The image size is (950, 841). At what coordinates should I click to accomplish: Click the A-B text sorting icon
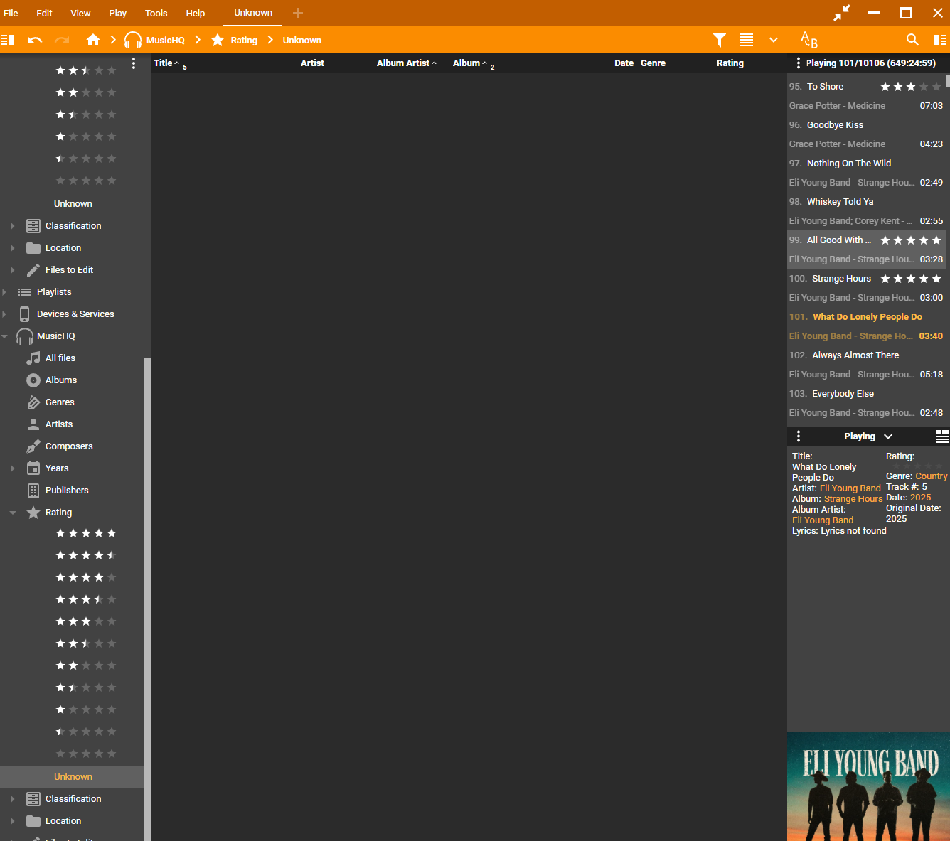click(x=808, y=40)
